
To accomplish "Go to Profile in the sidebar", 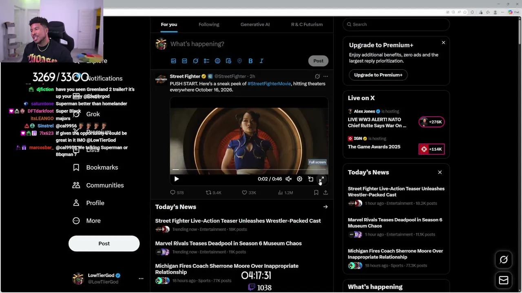I will 88,203.
